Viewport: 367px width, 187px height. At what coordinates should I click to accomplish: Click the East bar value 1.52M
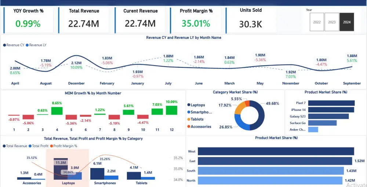tap(359, 161)
